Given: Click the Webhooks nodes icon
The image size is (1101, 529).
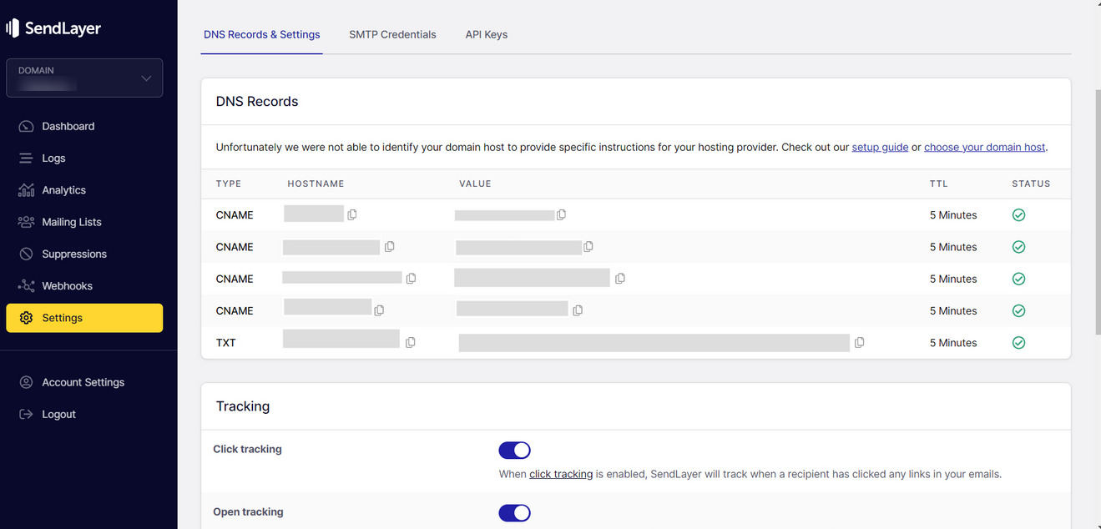Looking at the screenshot, I should (x=26, y=286).
